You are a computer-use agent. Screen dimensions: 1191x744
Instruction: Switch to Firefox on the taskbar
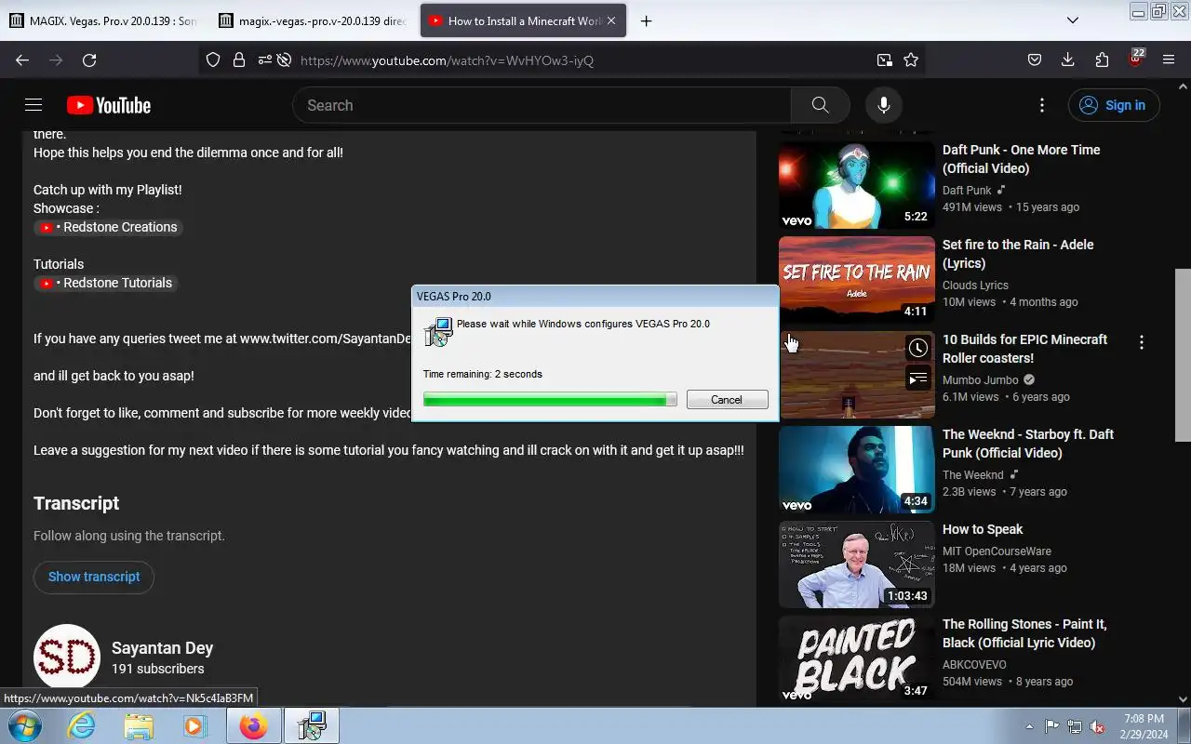(x=253, y=725)
